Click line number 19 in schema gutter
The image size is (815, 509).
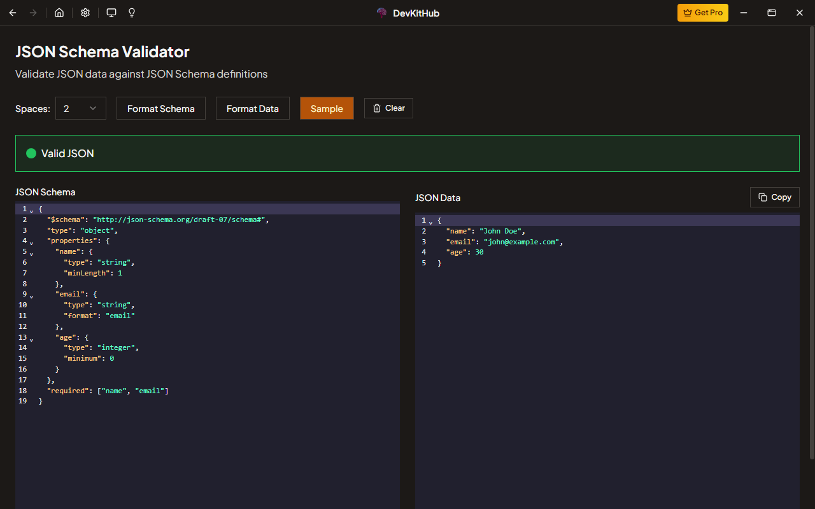coord(23,401)
